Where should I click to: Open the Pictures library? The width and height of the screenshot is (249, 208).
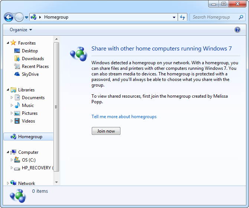pos(30,113)
